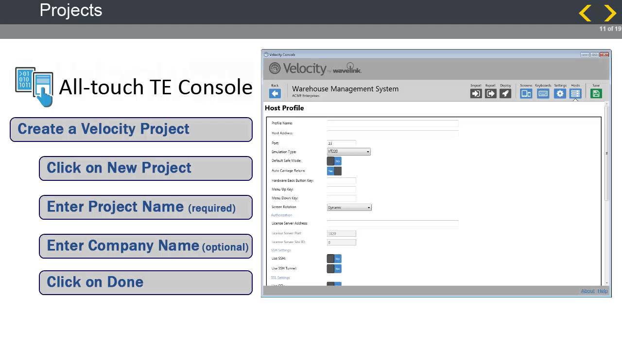Select the Enter Company Name step
The width and height of the screenshot is (622, 350).
coord(146,246)
